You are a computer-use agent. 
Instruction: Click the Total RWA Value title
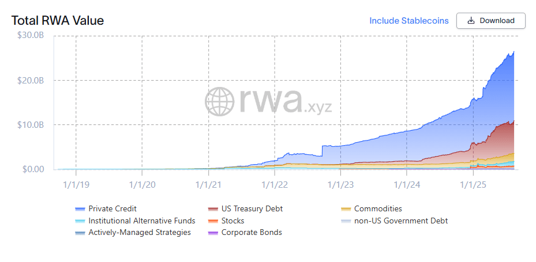click(x=58, y=21)
